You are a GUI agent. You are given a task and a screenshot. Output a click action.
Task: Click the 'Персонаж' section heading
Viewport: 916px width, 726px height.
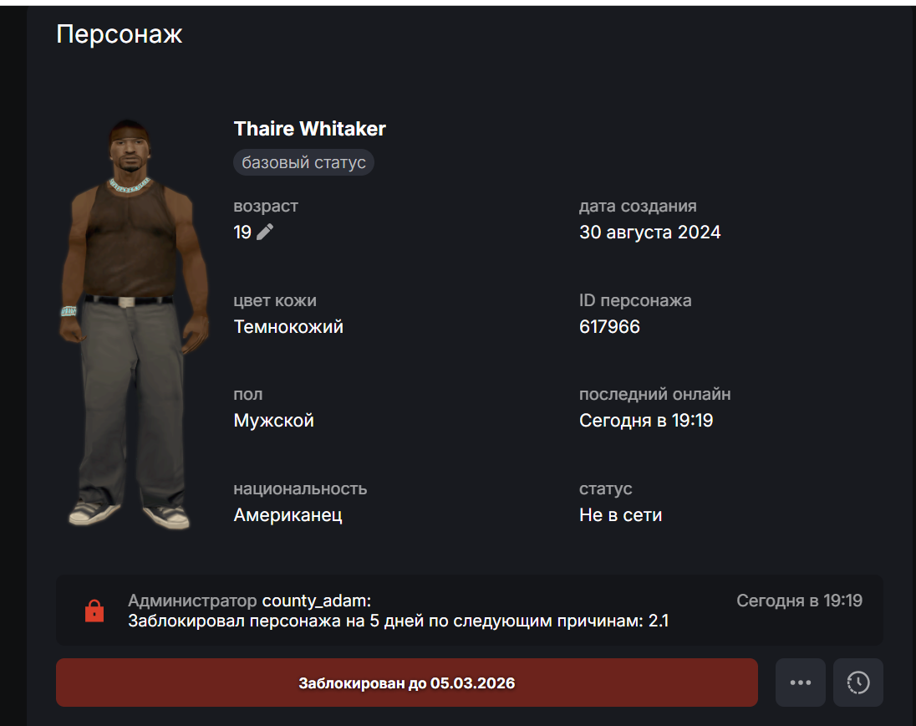(x=120, y=34)
